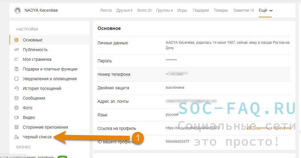Click the share arrow icon near Поделиться профилем
The height and width of the screenshot is (158, 301).
249,128
